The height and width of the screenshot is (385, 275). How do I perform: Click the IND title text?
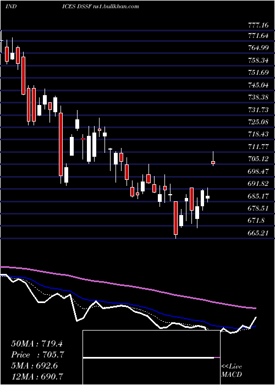11,6
